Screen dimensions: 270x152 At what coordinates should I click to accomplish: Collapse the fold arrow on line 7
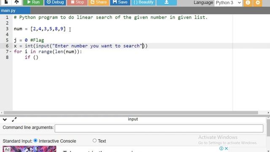(x=11, y=52)
